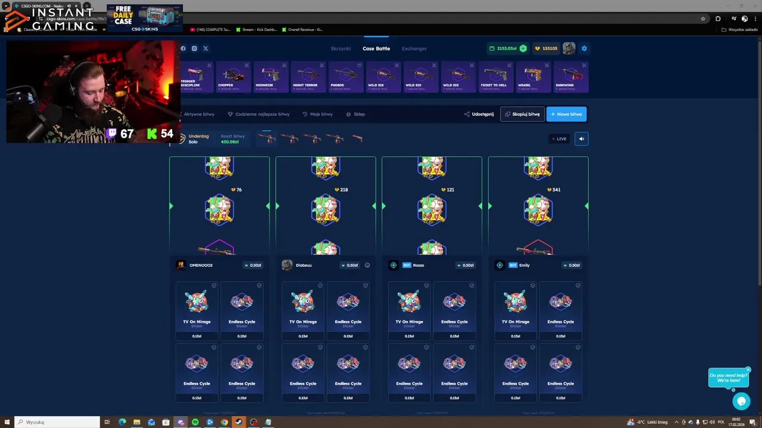The height and width of the screenshot is (428, 762).
Task: Switch to the Case Battle tab
Action: 376,49
